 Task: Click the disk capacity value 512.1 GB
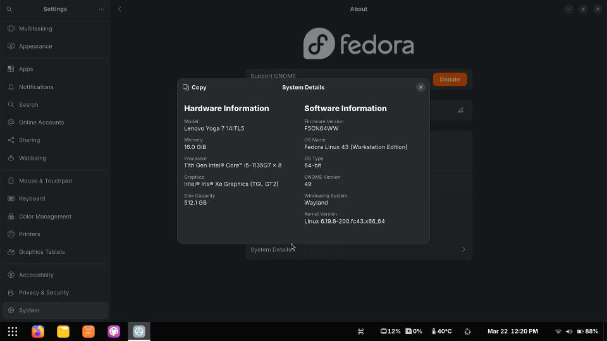click(x=195, y=203)
